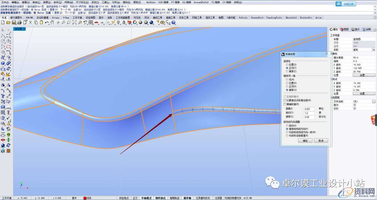Switch to the 曲线工具 toolbar tab

[x=157, y=18]
